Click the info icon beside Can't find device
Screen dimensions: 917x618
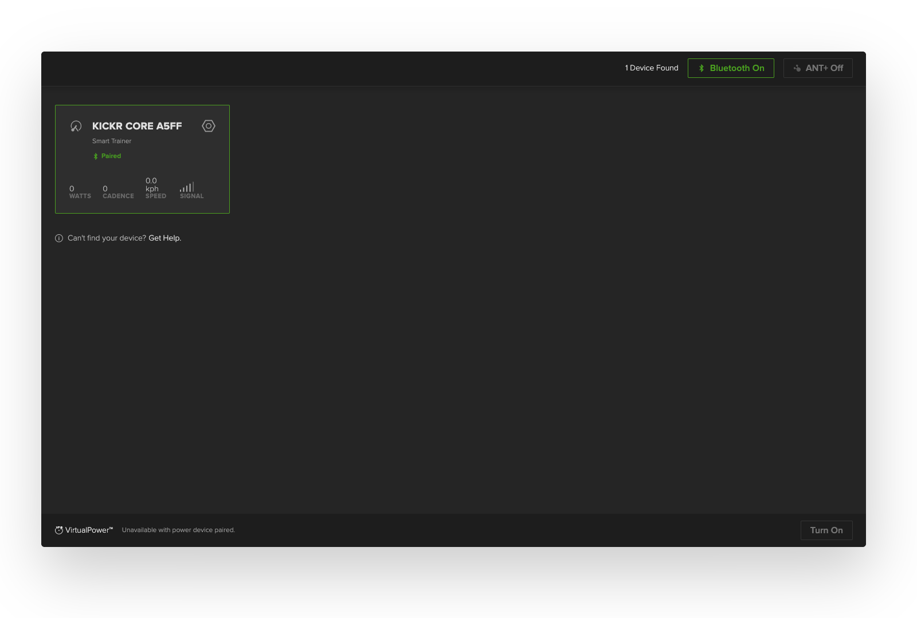coord(59,238)
